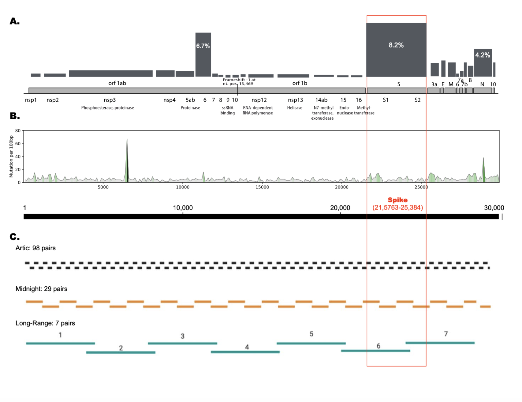522x402 pixels.
Task: Select the red Spike label text
Action: pos(398,200)
